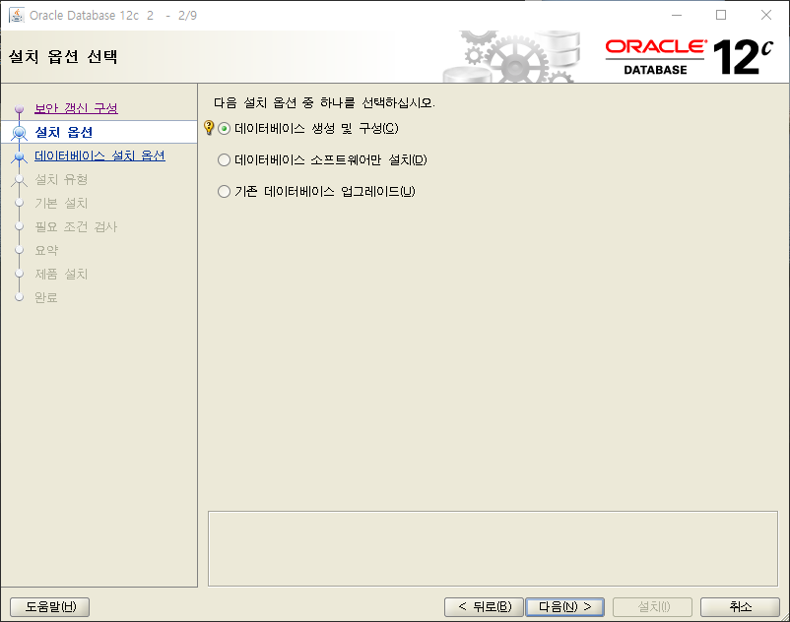Minimize the installer window
790x622 pixels.
[677, 15]
